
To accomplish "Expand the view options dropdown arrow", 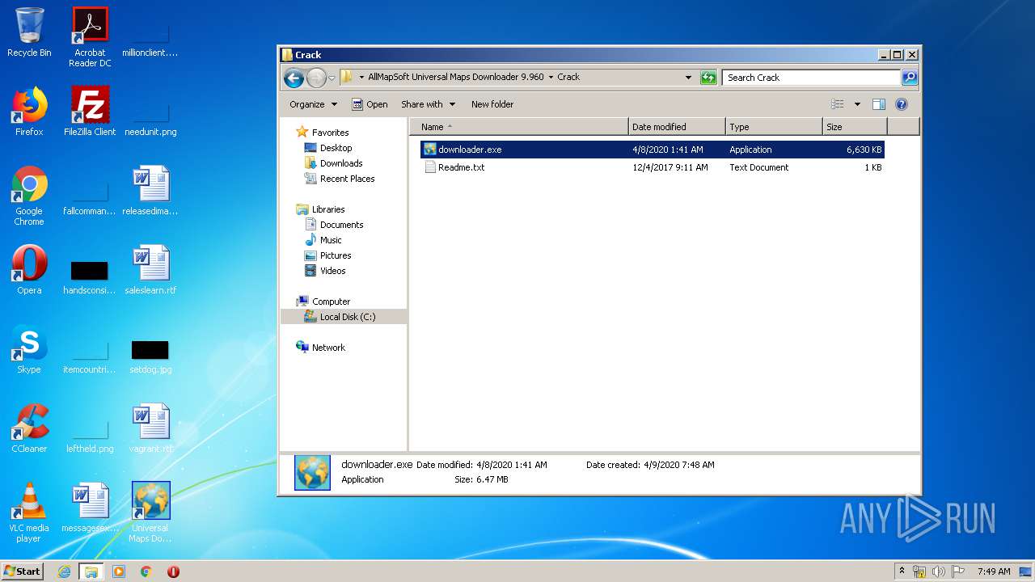I will tap(857, 104).
